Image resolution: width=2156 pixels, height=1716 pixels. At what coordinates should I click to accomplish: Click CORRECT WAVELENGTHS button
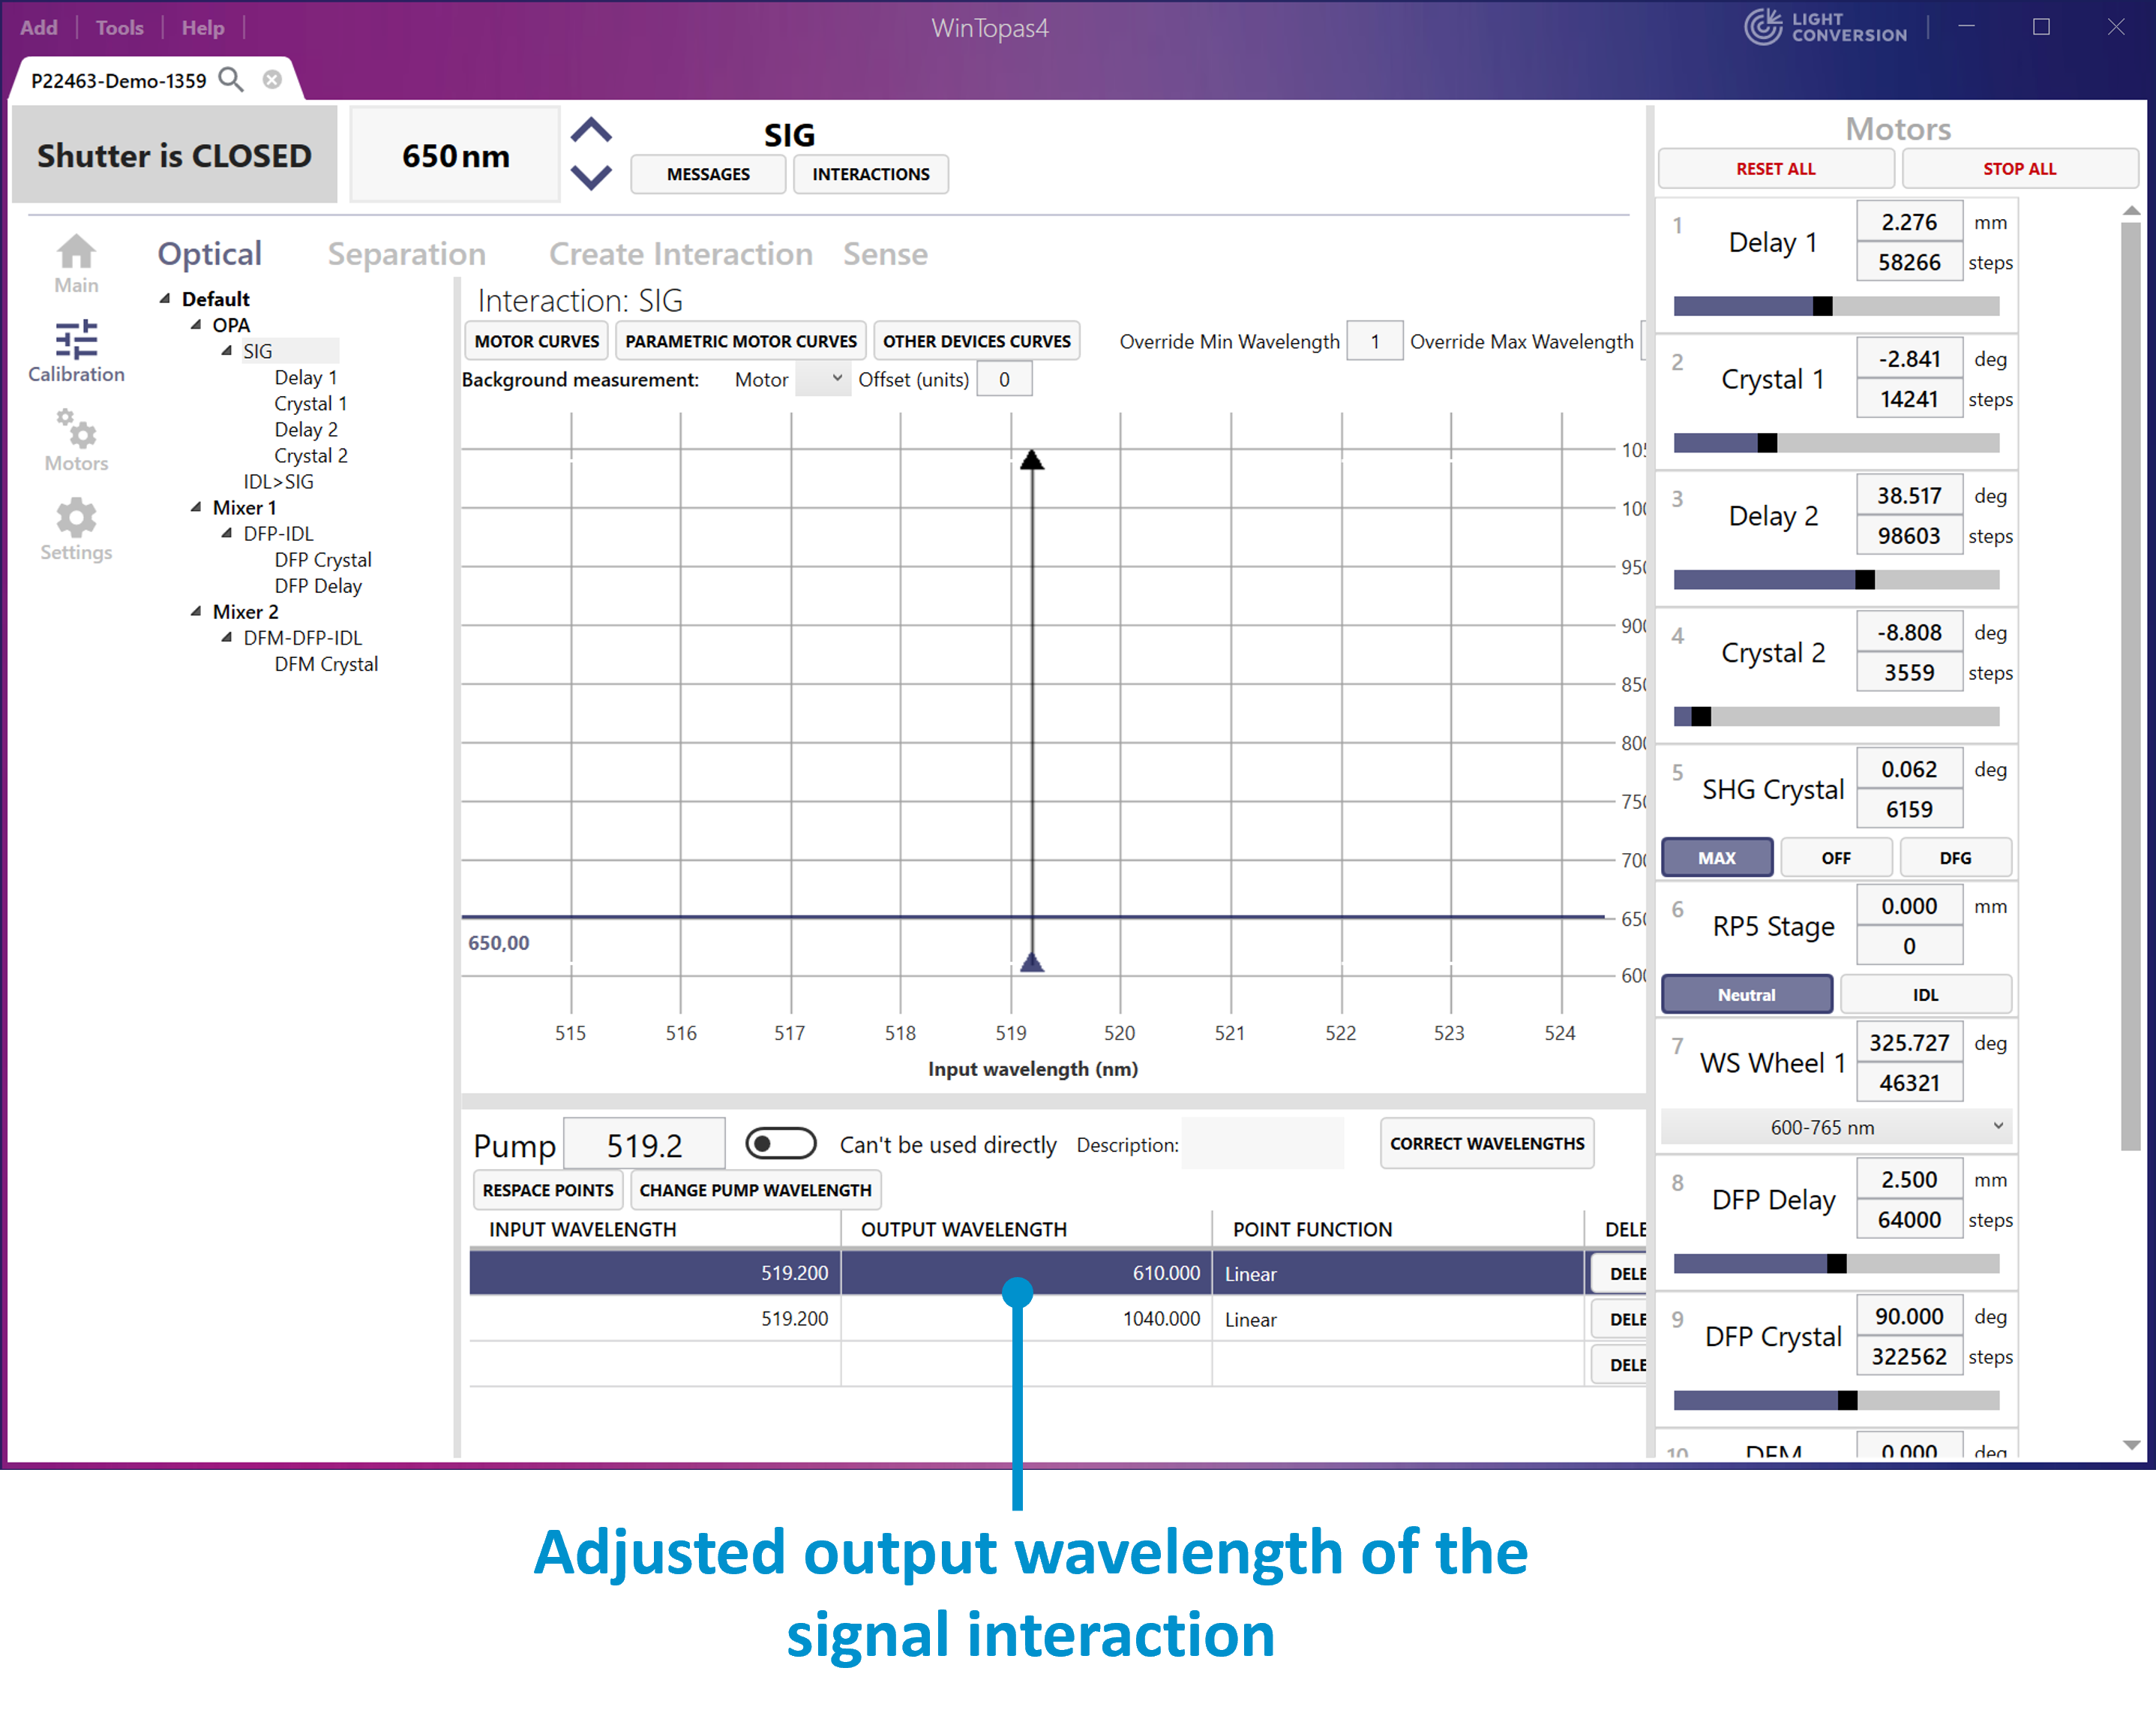[x=1486, y=1143]
